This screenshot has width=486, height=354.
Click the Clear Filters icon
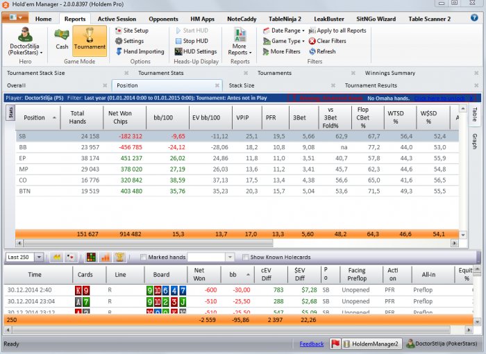click(x=312, y=41)
